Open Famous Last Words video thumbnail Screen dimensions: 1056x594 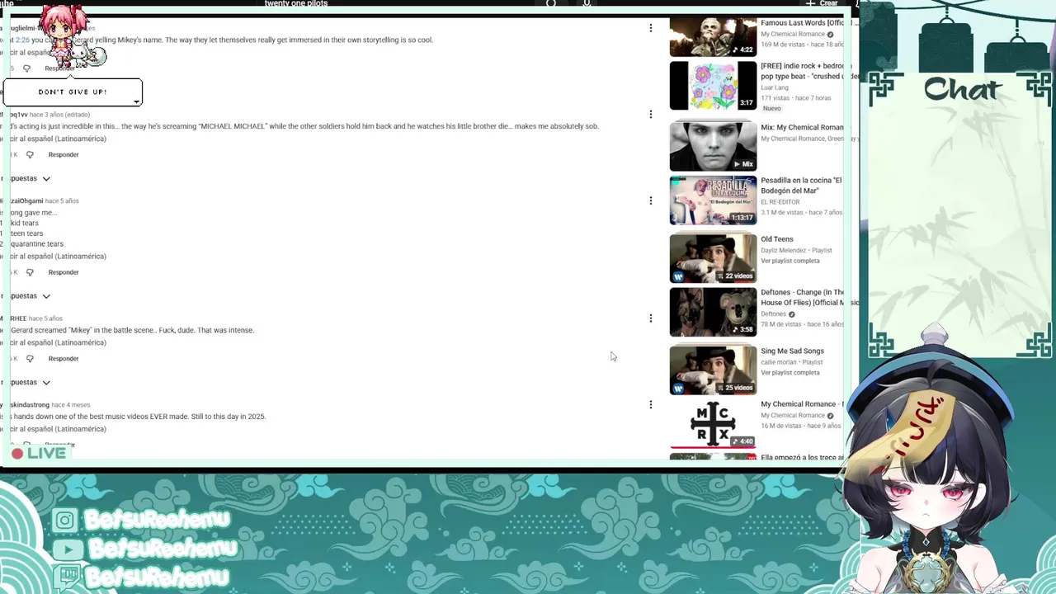(x=713, y=37)
